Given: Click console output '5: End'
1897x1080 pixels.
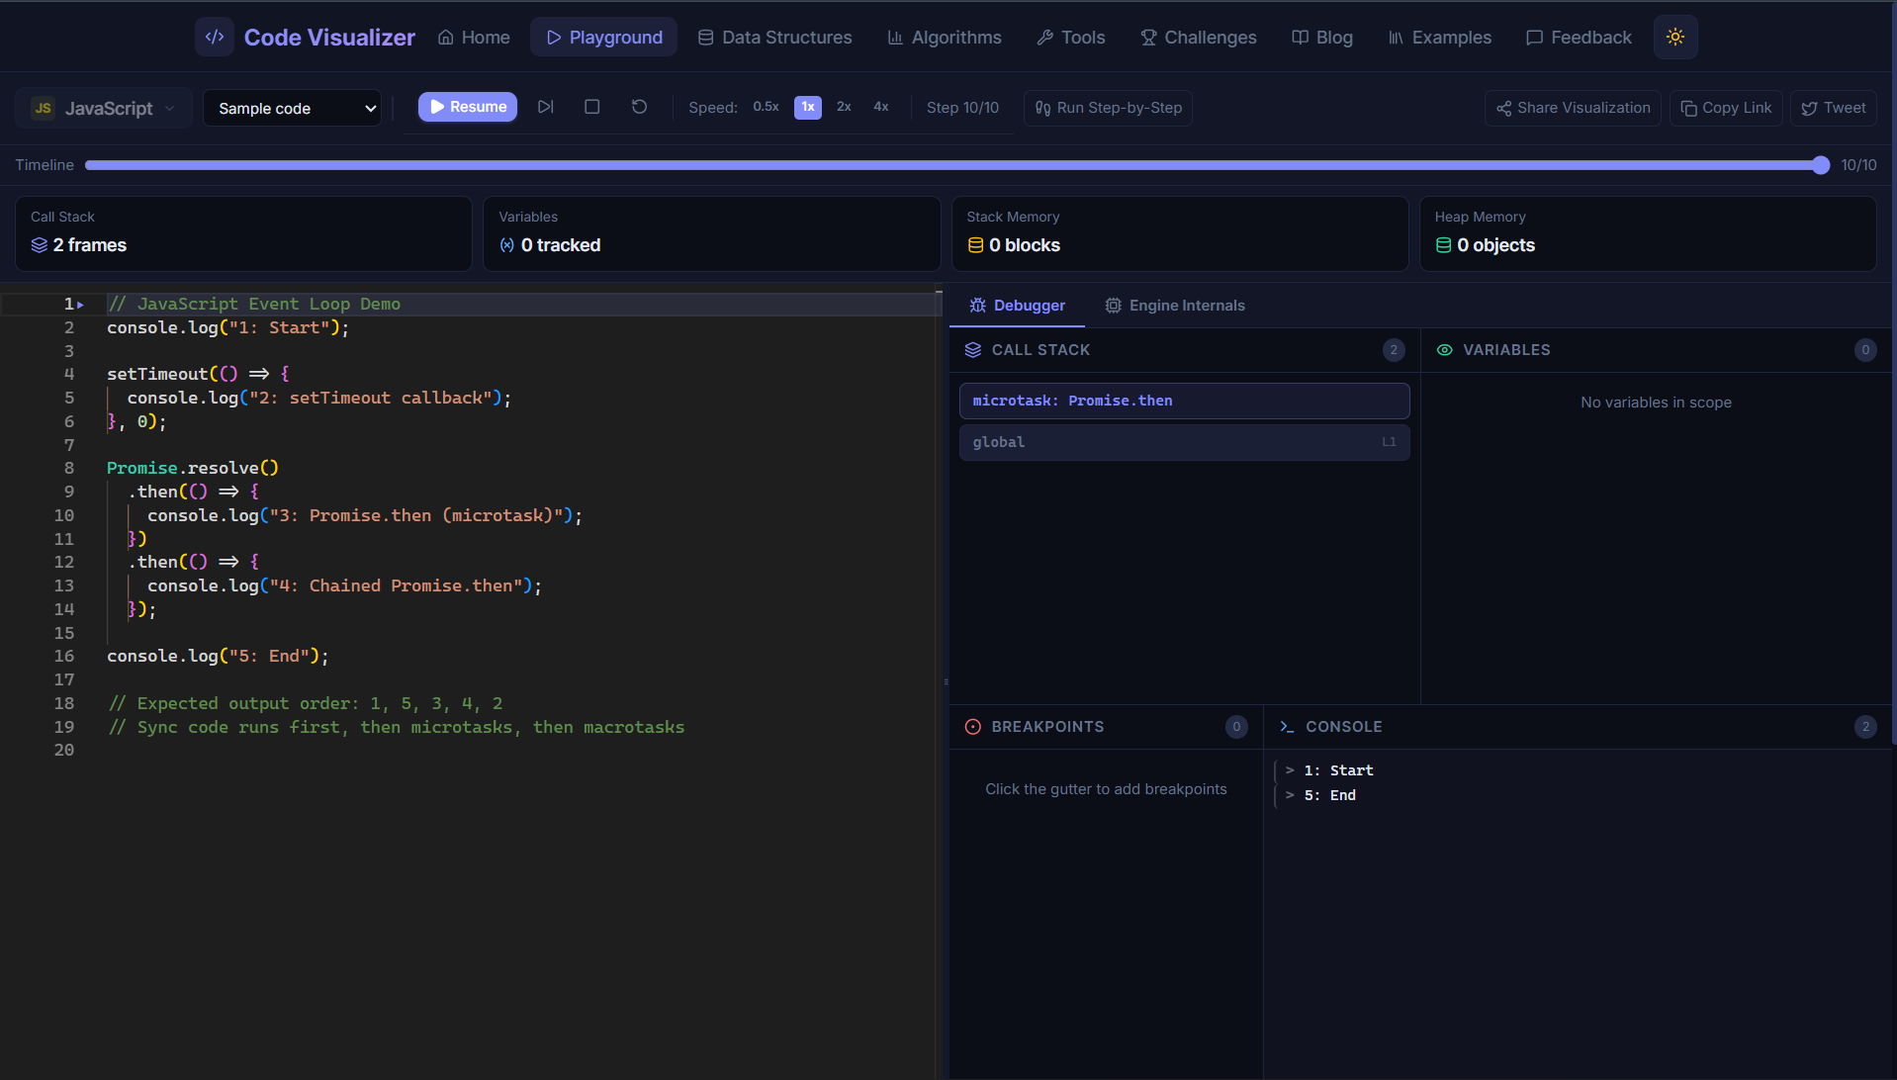Looking at the screenshot, I should [x=1329, y=795].
